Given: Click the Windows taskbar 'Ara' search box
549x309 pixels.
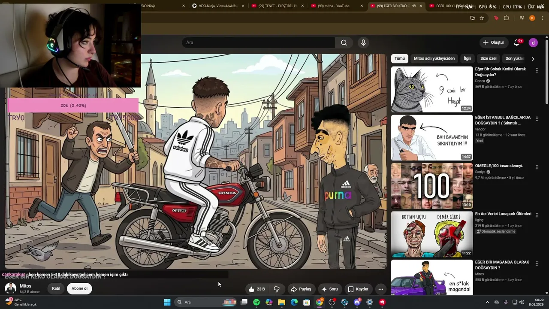Looking at the screenshot, I should pyautogui.click(x=206, y=302).
